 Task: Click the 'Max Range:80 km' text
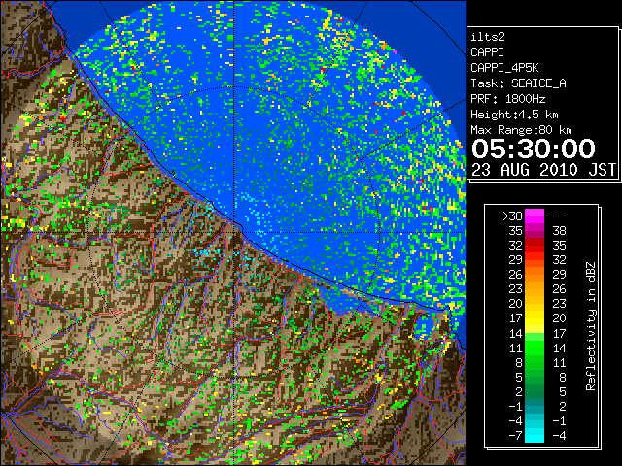click(521, 130)
